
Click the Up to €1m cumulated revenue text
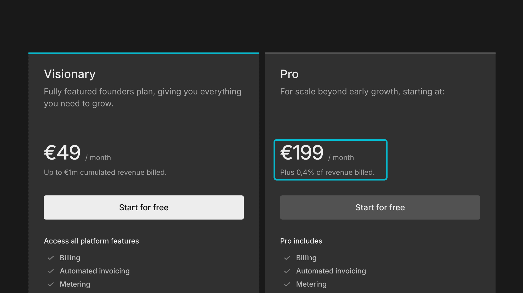pos(105,172)
